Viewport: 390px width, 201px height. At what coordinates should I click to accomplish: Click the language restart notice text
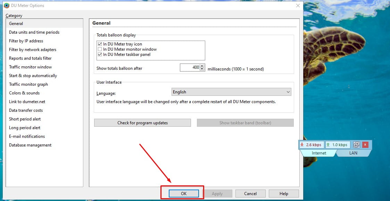pos(186,102)
